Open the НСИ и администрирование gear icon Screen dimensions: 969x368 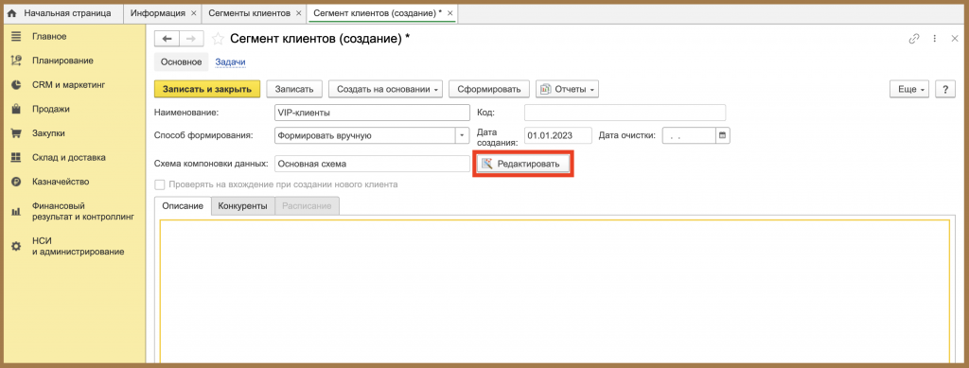[16, 246]
